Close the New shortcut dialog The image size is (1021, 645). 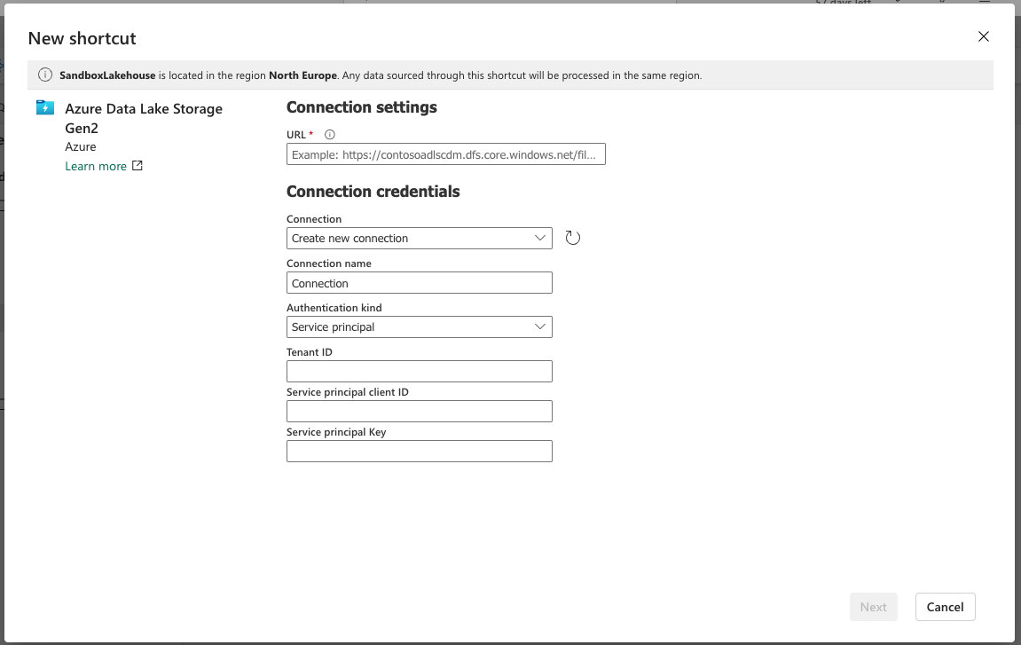point(983,36)
